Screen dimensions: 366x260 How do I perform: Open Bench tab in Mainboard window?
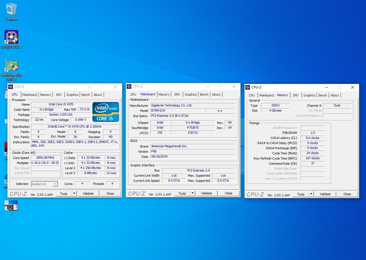[204, 94]
